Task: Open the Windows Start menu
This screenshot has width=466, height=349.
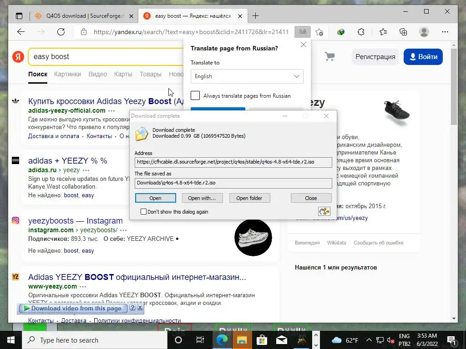Action: [11, 340]
